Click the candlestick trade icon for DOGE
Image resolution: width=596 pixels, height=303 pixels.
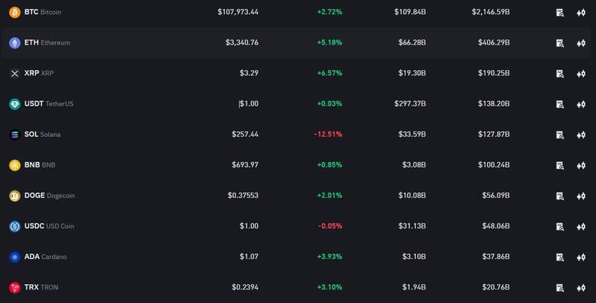coord(580,196)
